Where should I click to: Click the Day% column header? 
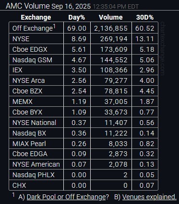tap(77, 17)
